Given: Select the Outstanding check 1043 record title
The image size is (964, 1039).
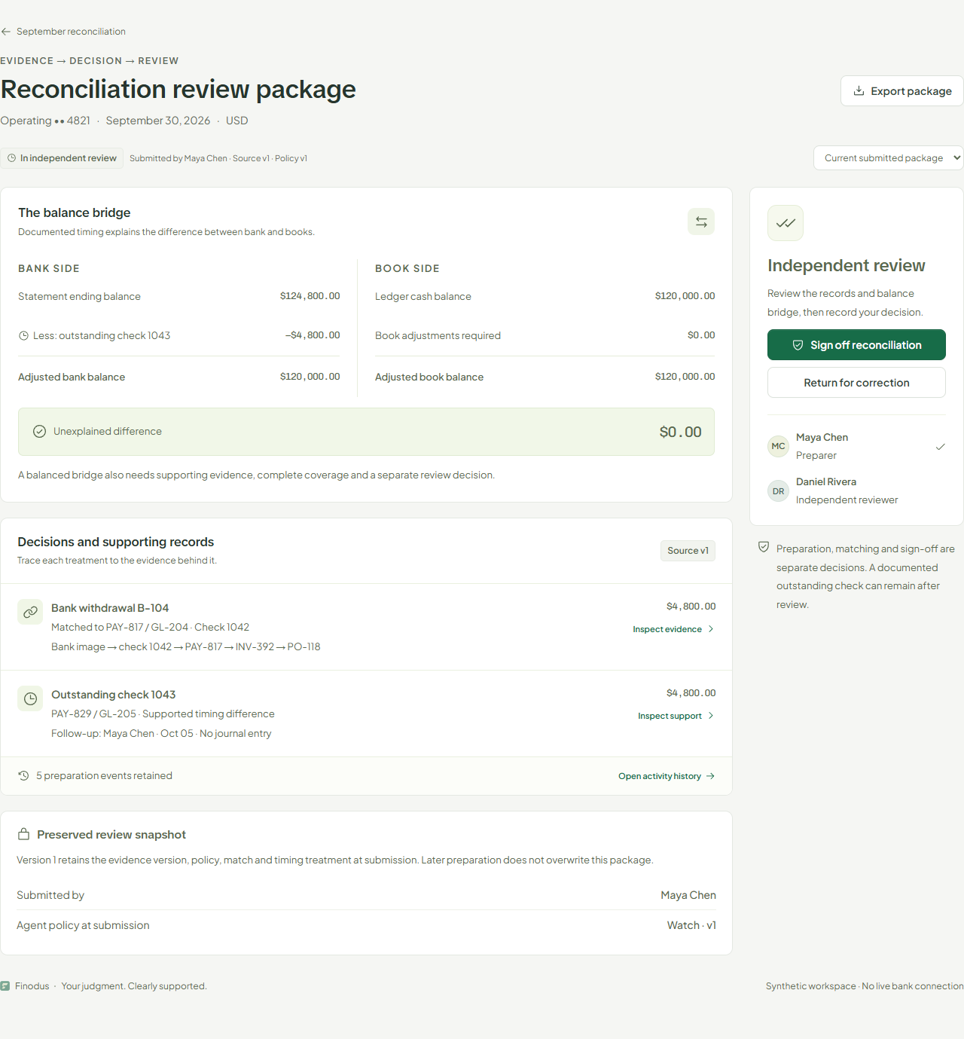Looking at the screenshot, I should pos(113,695).
